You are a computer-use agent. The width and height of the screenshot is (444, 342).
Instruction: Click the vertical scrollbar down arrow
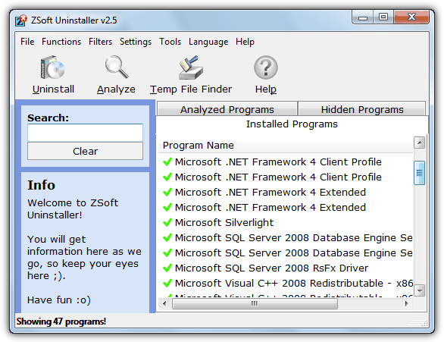coord(419,290)
